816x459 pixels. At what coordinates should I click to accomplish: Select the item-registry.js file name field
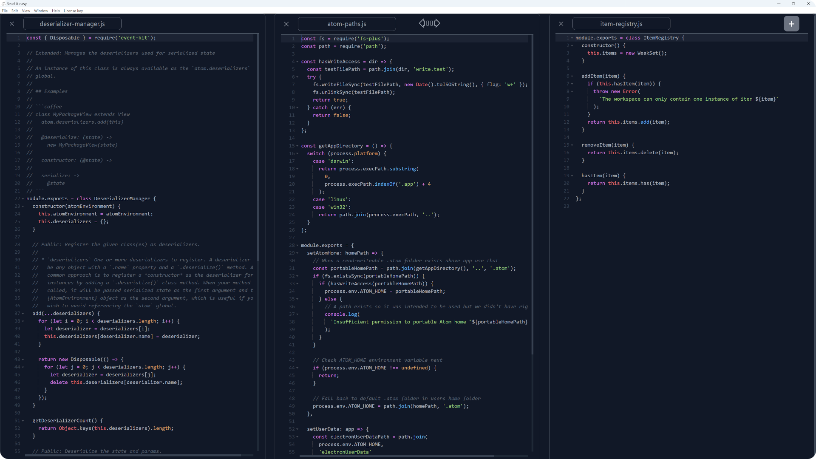tap(621, 24)
